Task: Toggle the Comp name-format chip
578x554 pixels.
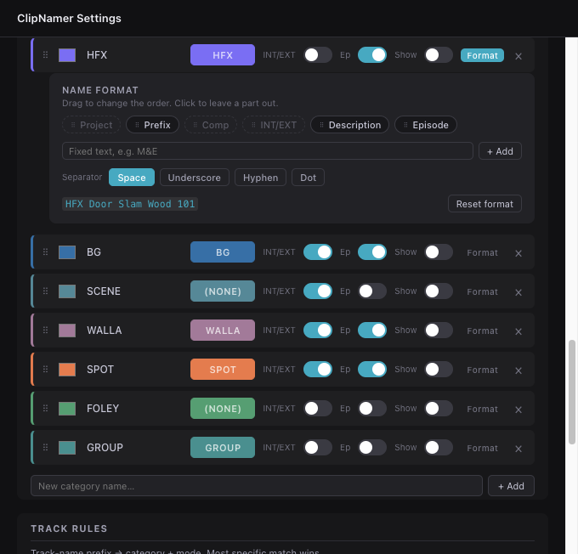Action: pos(211,125)
